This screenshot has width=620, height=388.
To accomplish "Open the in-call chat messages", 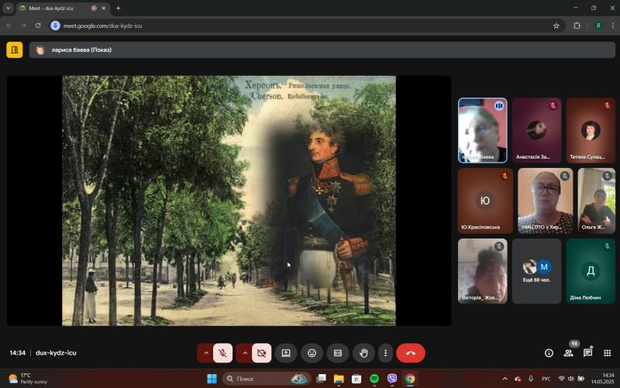I will click(588, 353).
